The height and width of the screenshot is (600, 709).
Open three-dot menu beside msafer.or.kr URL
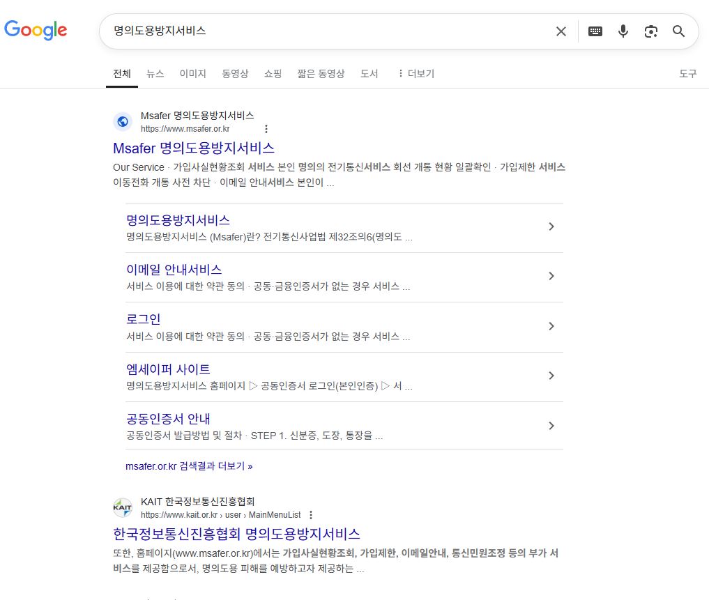pos(266,129)
